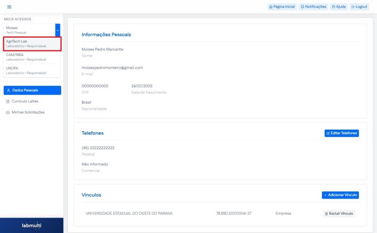Click the bell icon for Notificações
The image size is (377, 233).
point(303,7)
